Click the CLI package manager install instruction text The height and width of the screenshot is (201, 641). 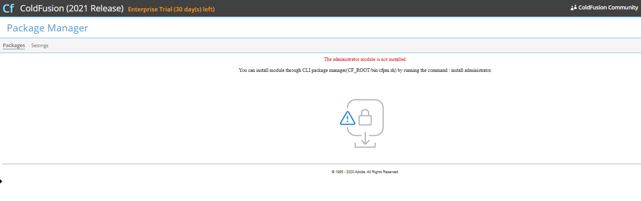click(365, 70)
